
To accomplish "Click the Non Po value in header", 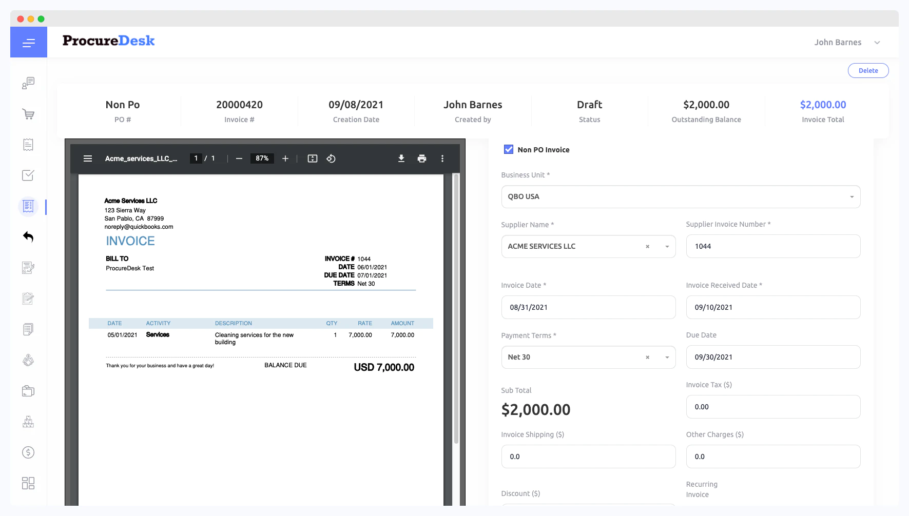I will coord(123,105).
